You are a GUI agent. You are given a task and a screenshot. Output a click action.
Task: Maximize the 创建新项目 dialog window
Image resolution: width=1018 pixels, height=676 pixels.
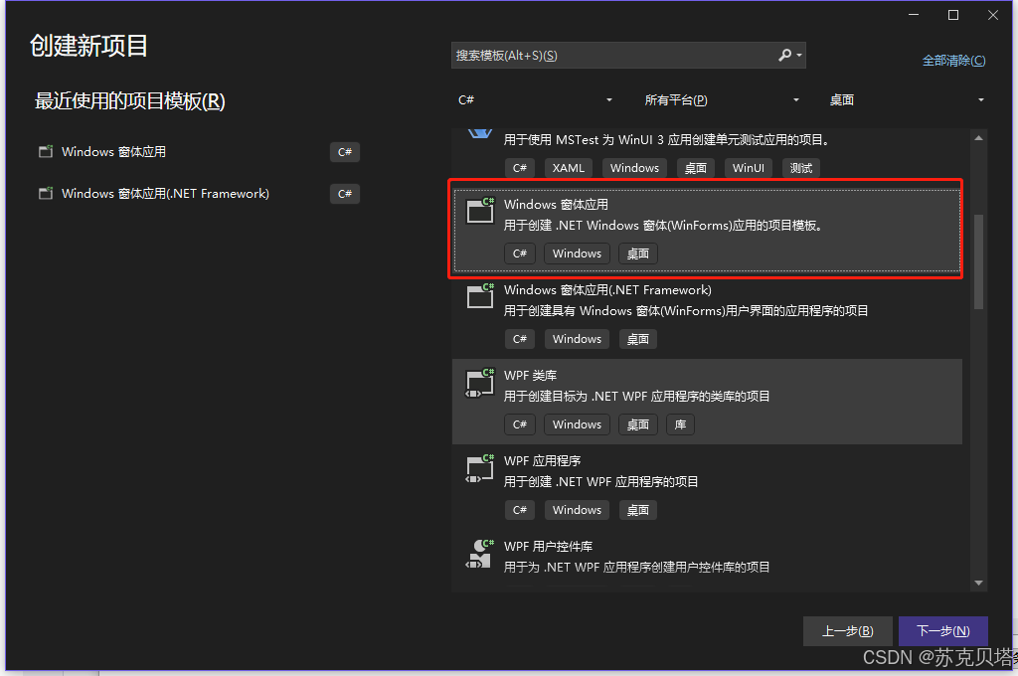pos(953,15)
